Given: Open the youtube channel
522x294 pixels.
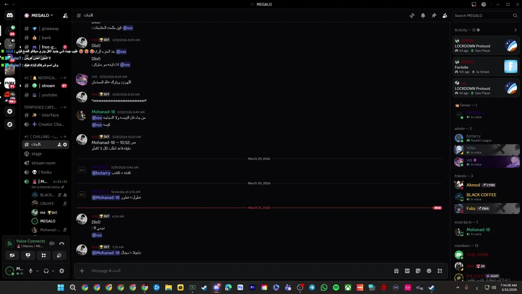Looking at the screenshot, I should (x=45, y=95).
